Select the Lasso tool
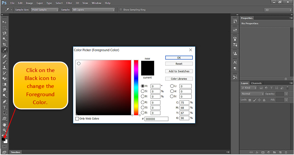The image size is (294, 155). tap(4, 33)
